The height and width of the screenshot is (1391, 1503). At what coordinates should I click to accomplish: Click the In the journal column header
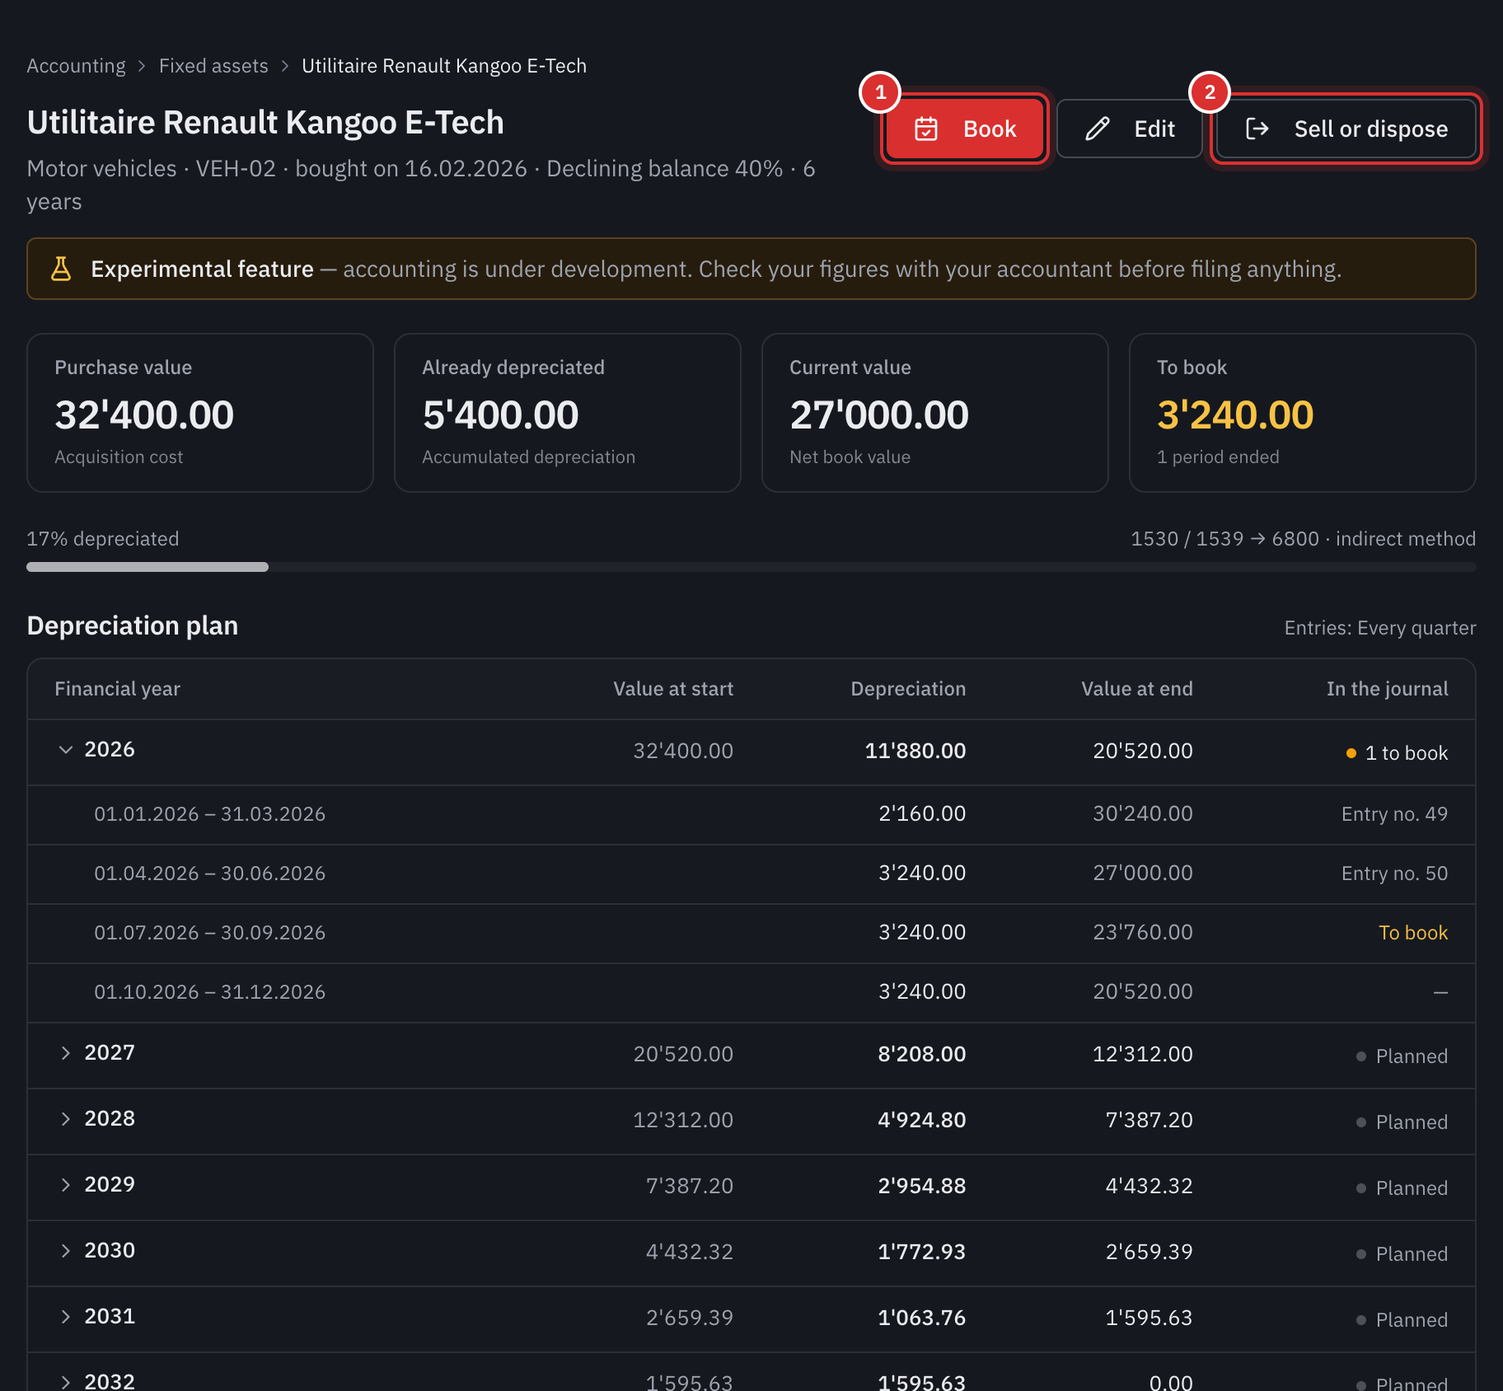1387,689
